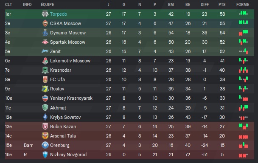Select the Krasnodar club badge
The image size is (258, 163).
click(45, 70)
